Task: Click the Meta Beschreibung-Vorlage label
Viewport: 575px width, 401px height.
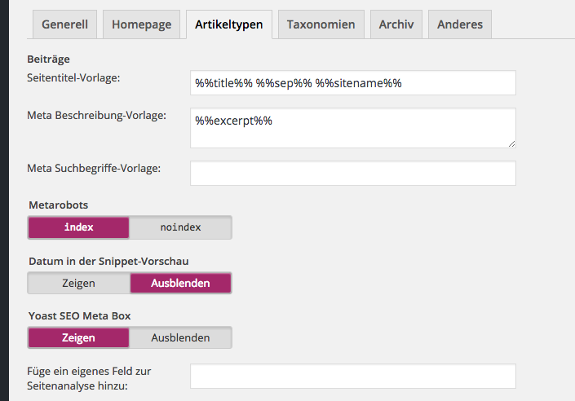Action: point(96,115)
